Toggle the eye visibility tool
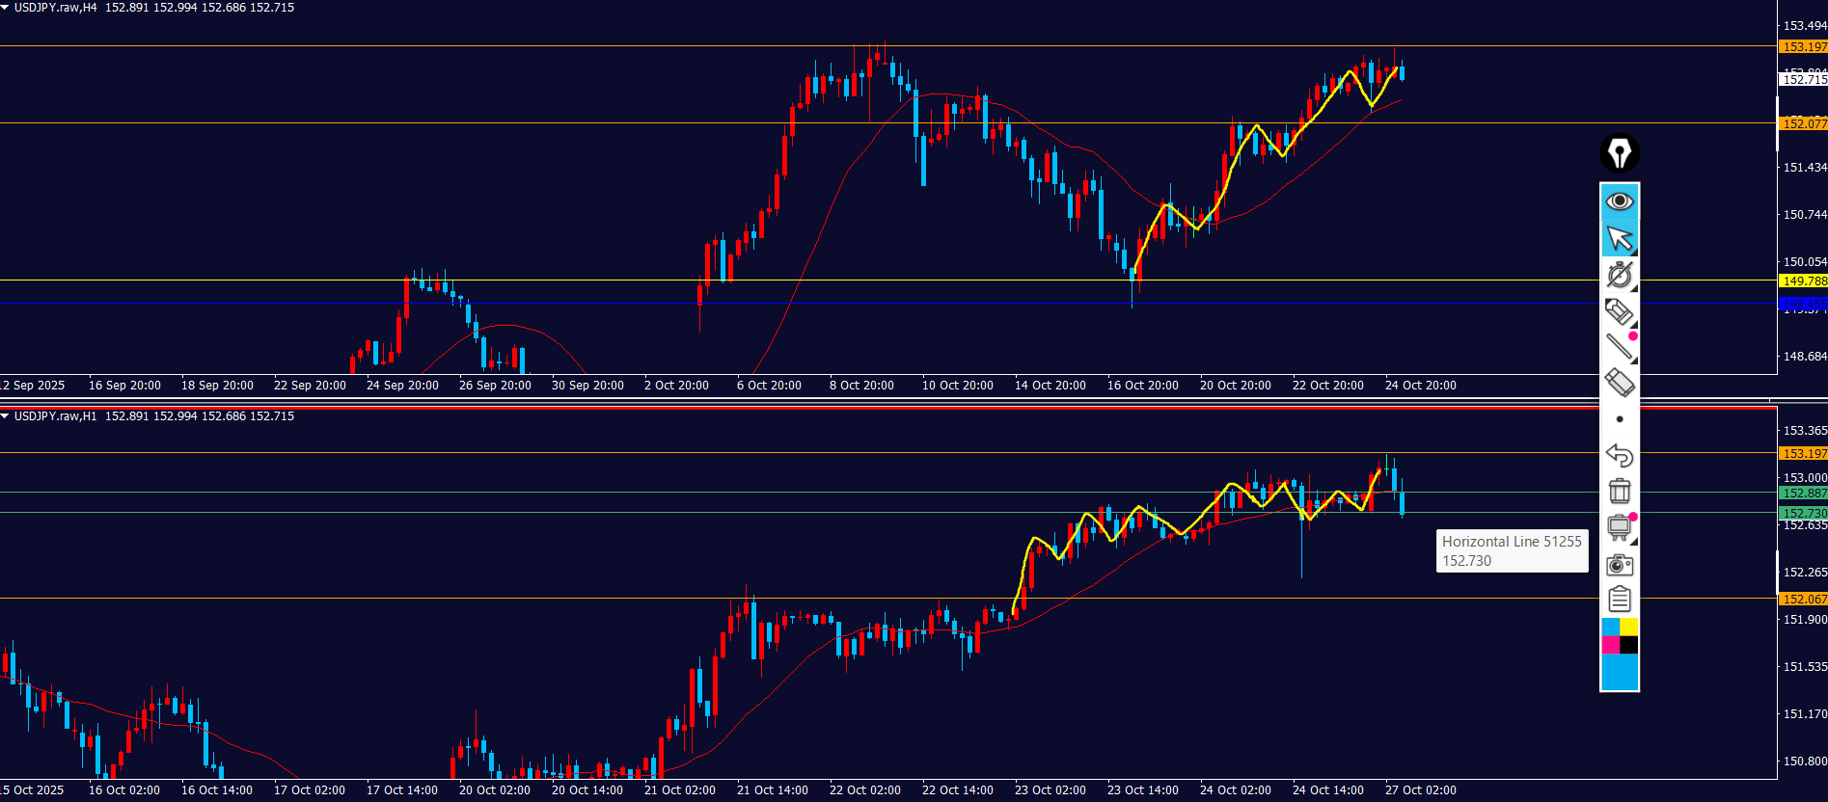This screenshot has width=1828, height=802. [1620, 200]
